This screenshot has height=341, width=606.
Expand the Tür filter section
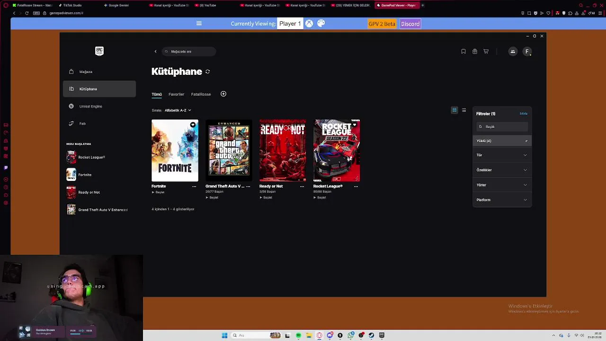pyautogui.click(x=502, y=155)
